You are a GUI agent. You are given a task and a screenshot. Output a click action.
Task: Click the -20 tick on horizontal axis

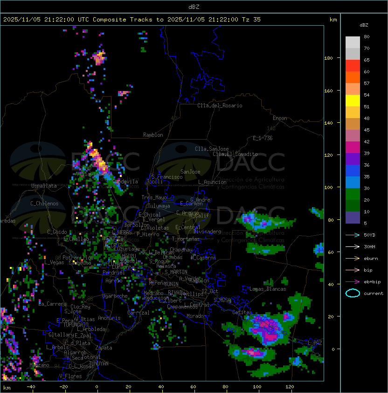click(x=63, y=387)
